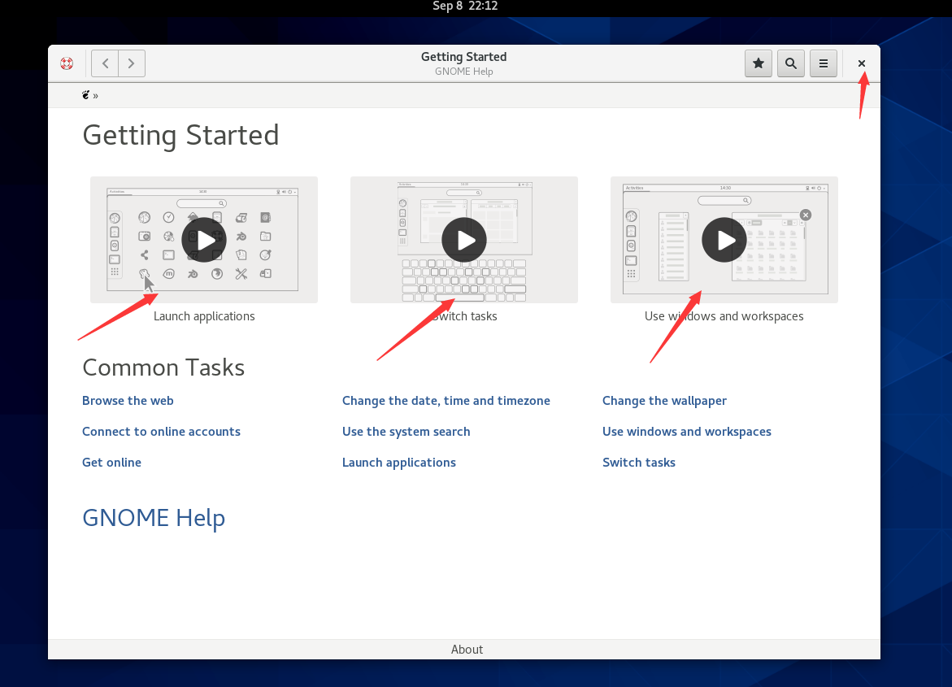Play the Use windows and workspaces video

pos(724,240)
